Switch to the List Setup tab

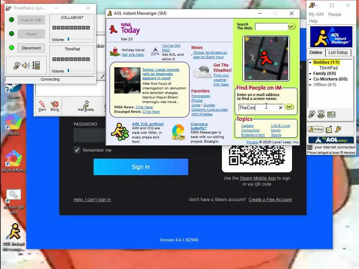tap(338, 53)
